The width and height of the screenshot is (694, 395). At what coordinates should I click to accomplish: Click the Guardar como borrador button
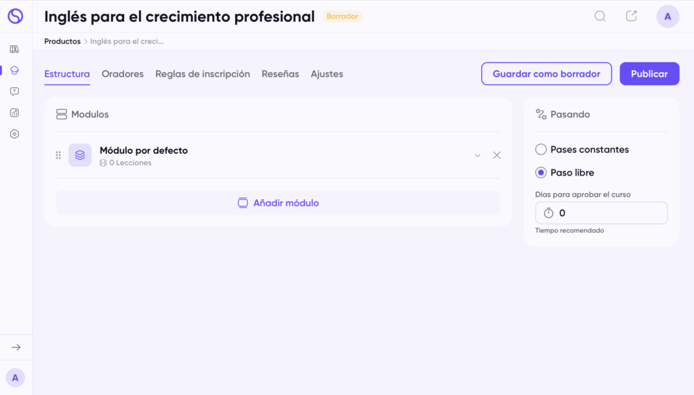click(x=546, y=74)
